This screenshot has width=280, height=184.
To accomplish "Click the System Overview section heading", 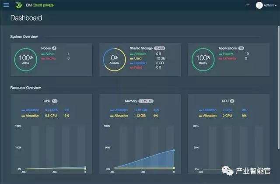I will (x=24, y=37).
